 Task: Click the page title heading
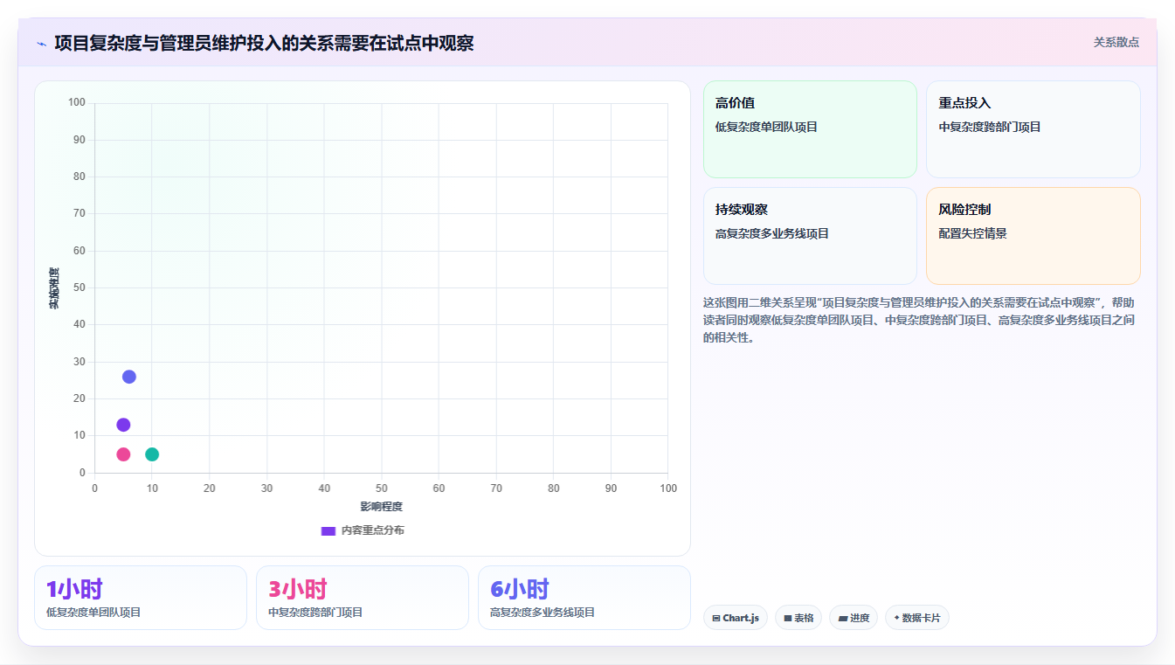tap(264, 43)
